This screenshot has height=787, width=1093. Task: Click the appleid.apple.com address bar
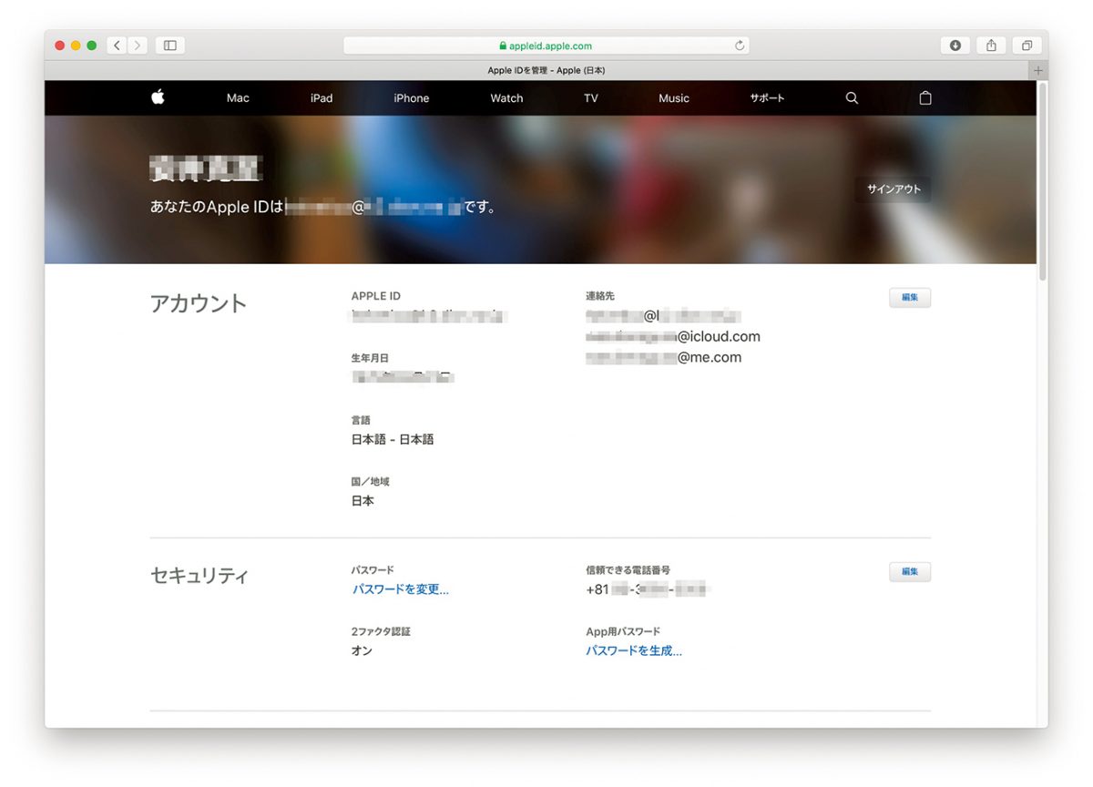(x=546, y=46)
